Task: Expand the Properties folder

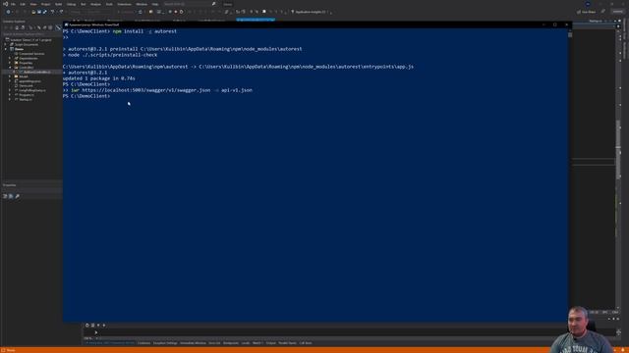Action: (x=10, y=63)
